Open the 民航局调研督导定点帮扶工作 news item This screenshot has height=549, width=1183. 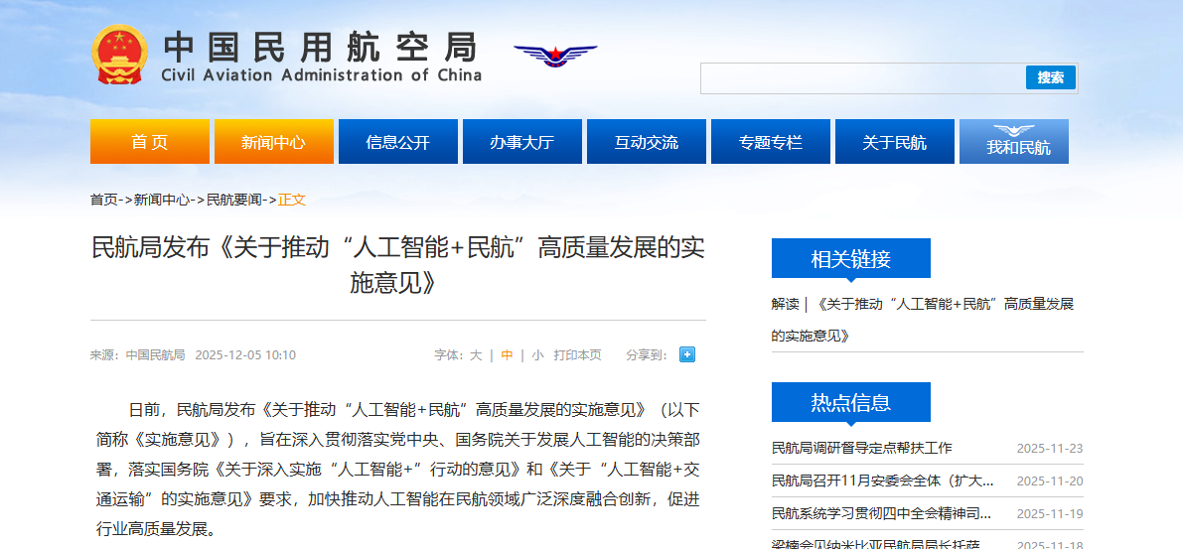861,448
